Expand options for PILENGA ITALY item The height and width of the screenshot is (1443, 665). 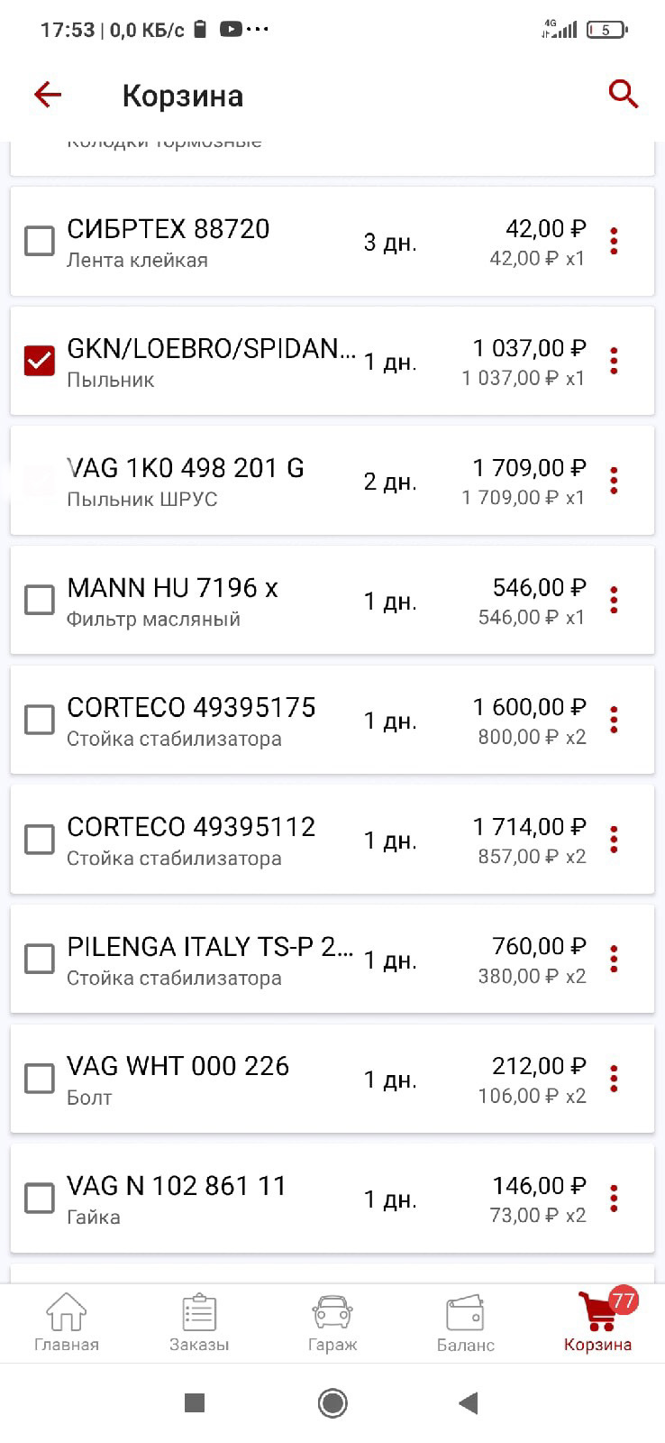(x=614, y=959)
